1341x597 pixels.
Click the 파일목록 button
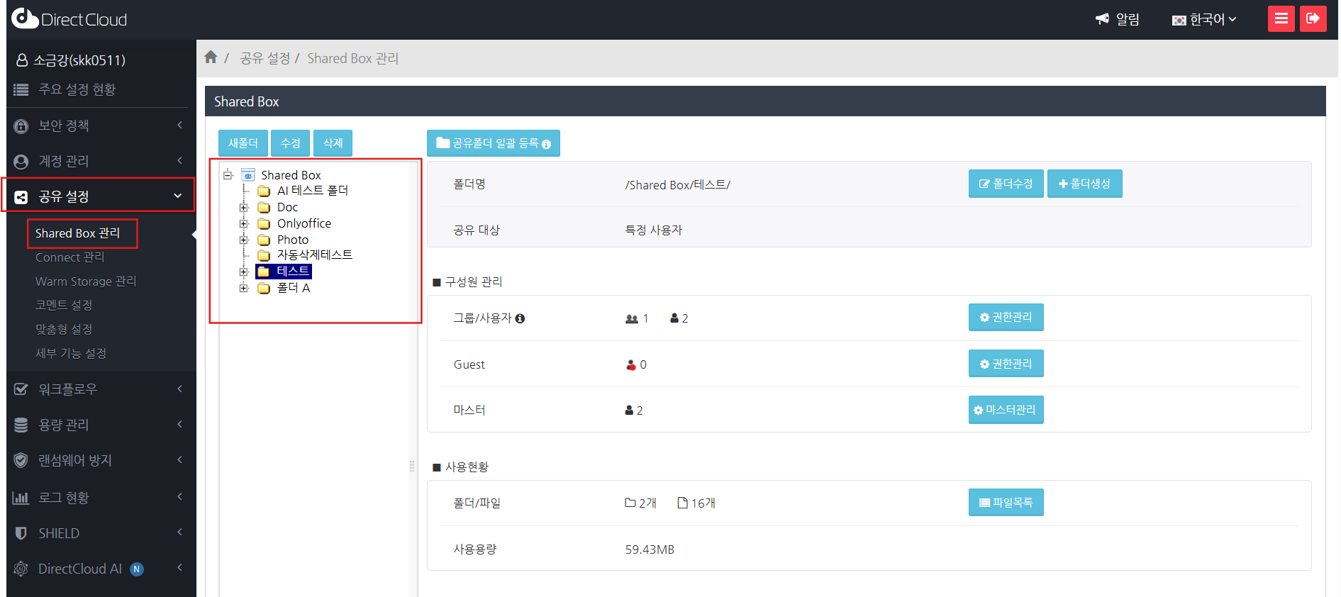coord(1005,503)
